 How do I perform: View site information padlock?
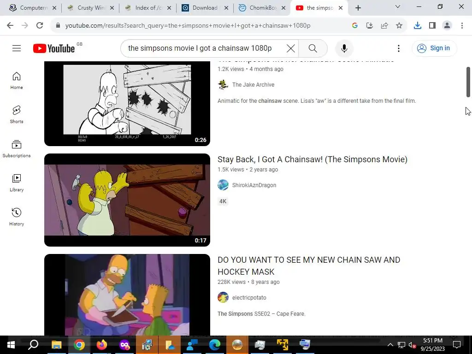click(x=58, y=25)
